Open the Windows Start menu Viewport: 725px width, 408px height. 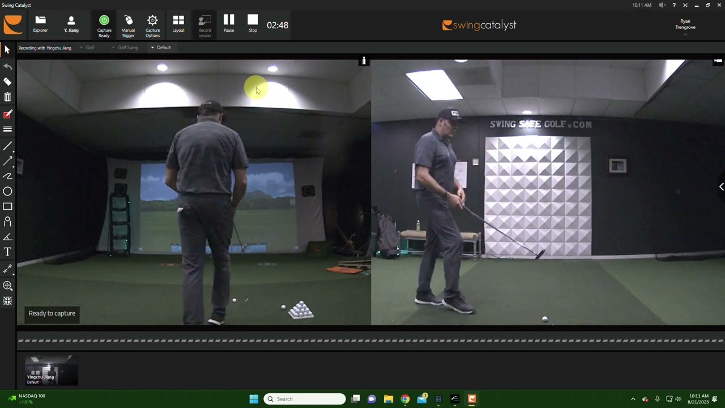click(x=254, y=399)
